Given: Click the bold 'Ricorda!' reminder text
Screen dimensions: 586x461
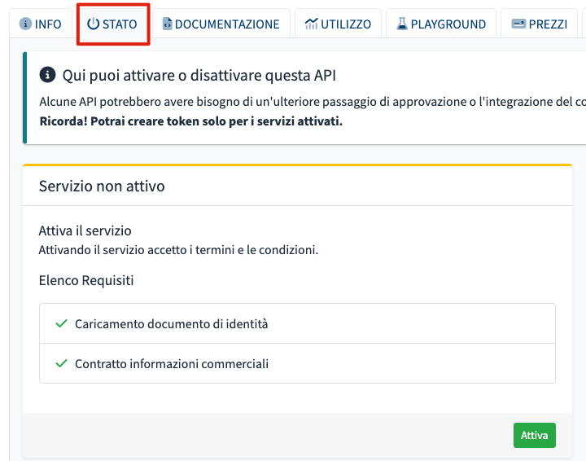Looking at the screenshot, I should tap(190, 121).
